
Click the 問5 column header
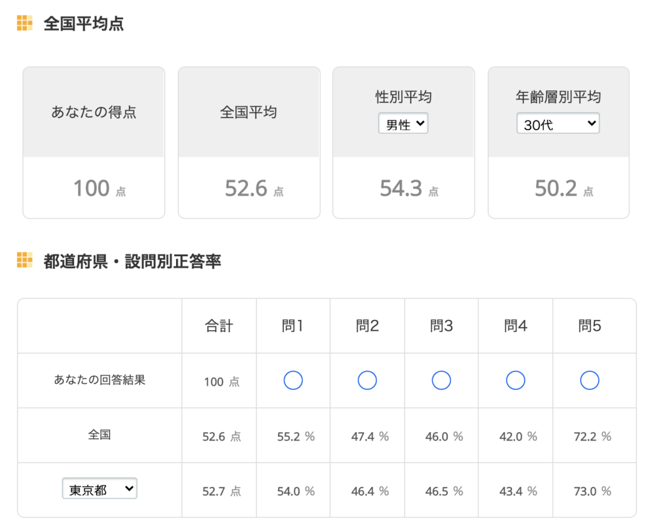coord(590,326)
